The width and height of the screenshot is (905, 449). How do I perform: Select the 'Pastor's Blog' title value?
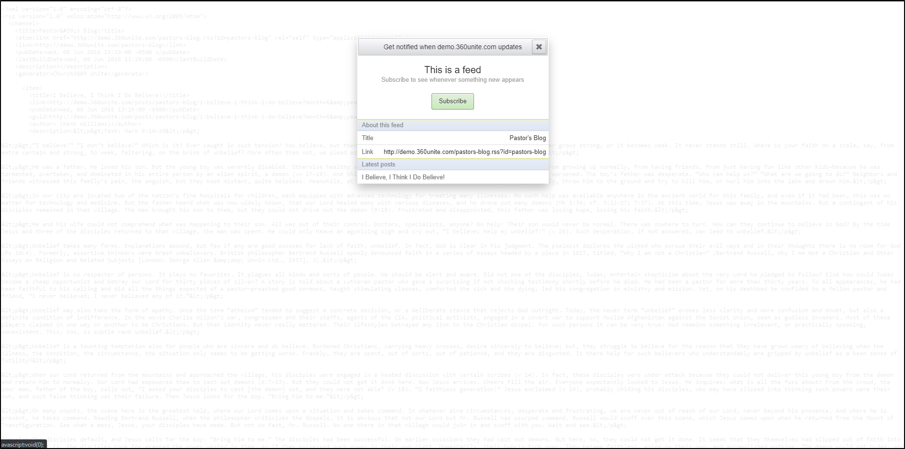point(527,138)
